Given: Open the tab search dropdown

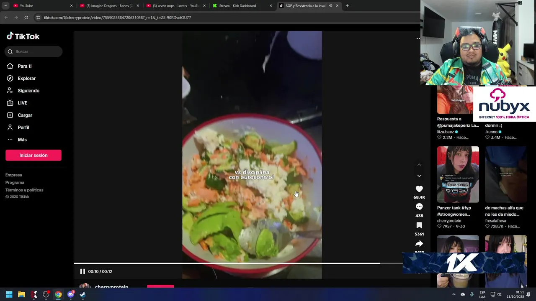Looking at the screenshot, I should pyautogui.click(x=5, y=6).
